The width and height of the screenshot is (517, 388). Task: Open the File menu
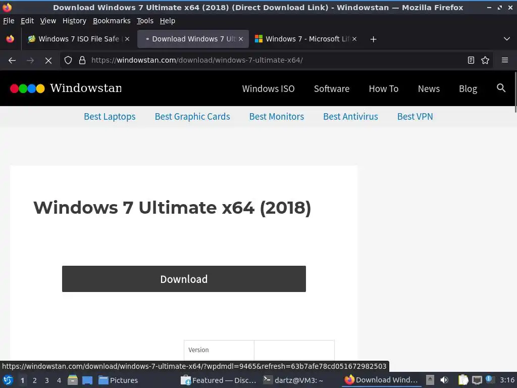coord(9,21)
